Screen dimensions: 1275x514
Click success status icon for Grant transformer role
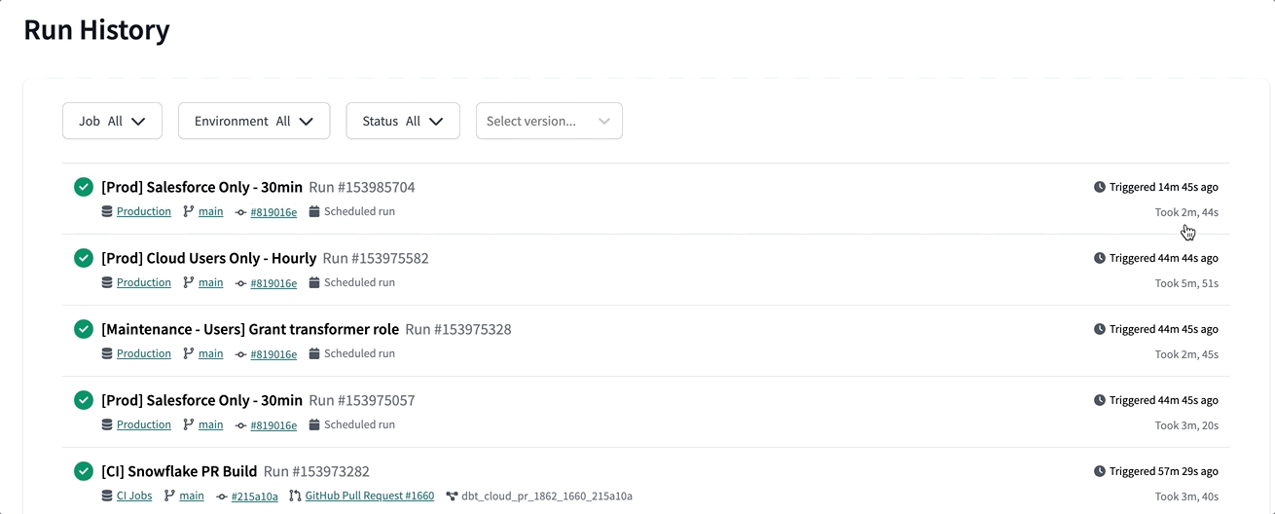click(84, 329)
